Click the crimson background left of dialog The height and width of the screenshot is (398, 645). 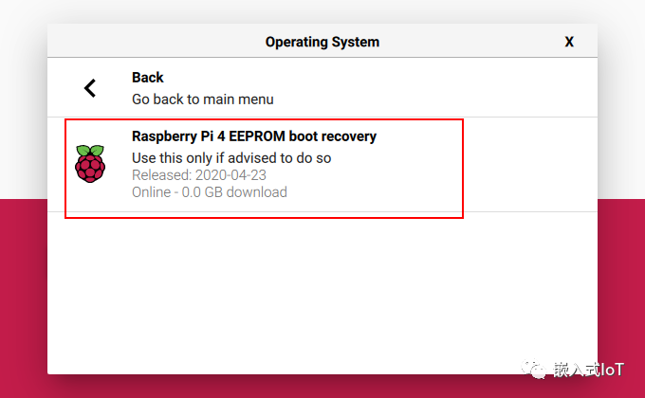pos(24,284)
